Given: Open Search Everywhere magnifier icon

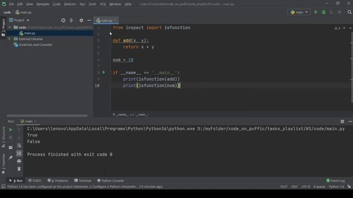Looking at the screenshot, I should tap(349, 12).
